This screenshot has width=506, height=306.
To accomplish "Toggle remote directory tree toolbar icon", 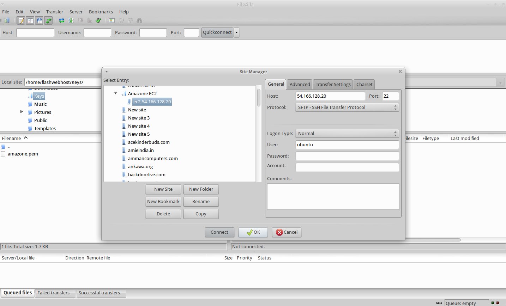I will coord(40,20).
